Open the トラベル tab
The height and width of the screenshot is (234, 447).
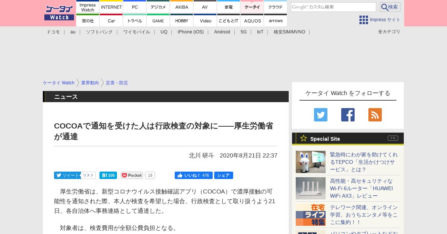tap(134, 20)
